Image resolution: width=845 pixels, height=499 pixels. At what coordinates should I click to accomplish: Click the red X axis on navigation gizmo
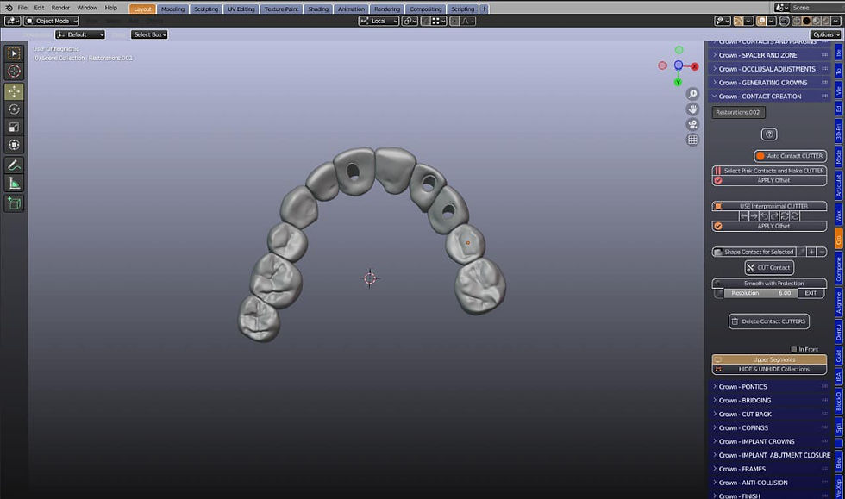[695, 66]
